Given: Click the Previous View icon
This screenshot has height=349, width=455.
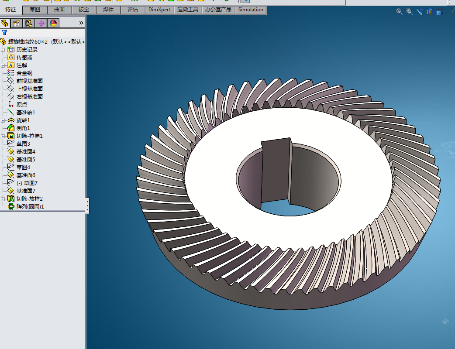Looking at the screenshot, I should (420, 12).
